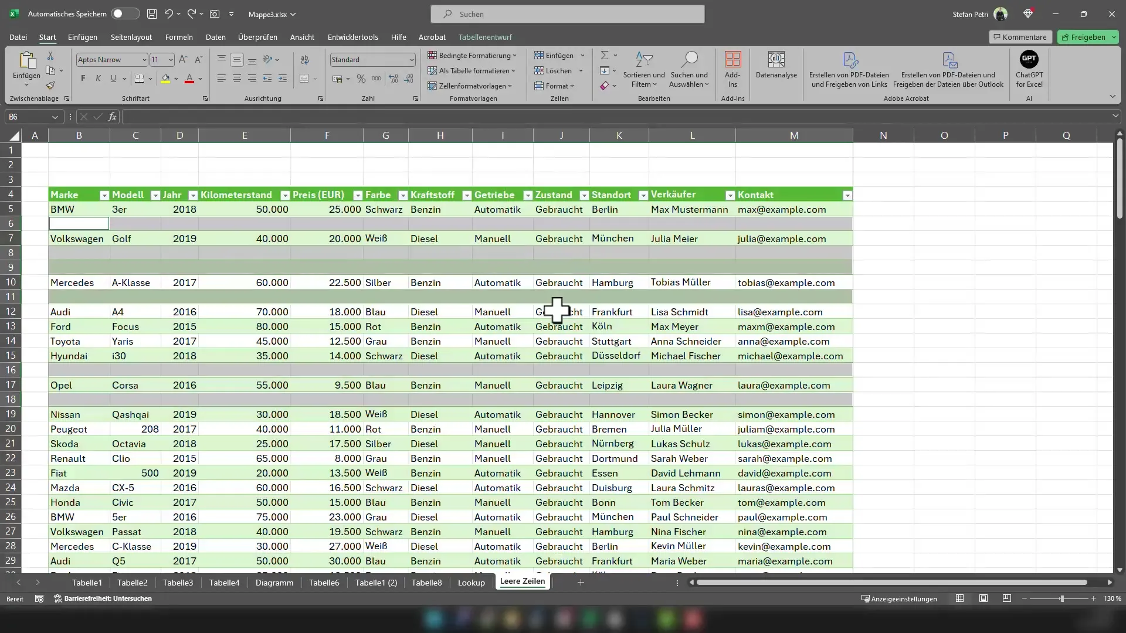Image resolution: width=1126 pixels, height=633 pixels.
Task: Toggle the AutoSave switch
Action: coord(126,13)
